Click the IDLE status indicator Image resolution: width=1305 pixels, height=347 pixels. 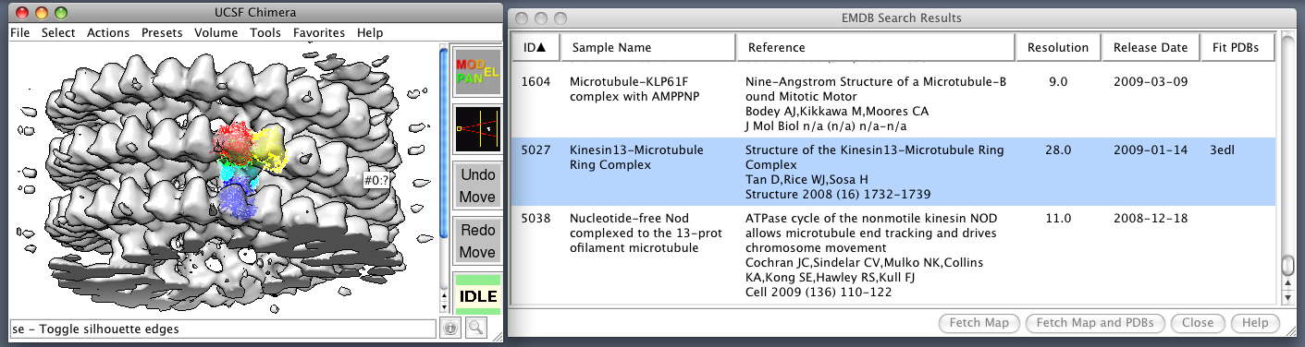(x=477, y=295)
